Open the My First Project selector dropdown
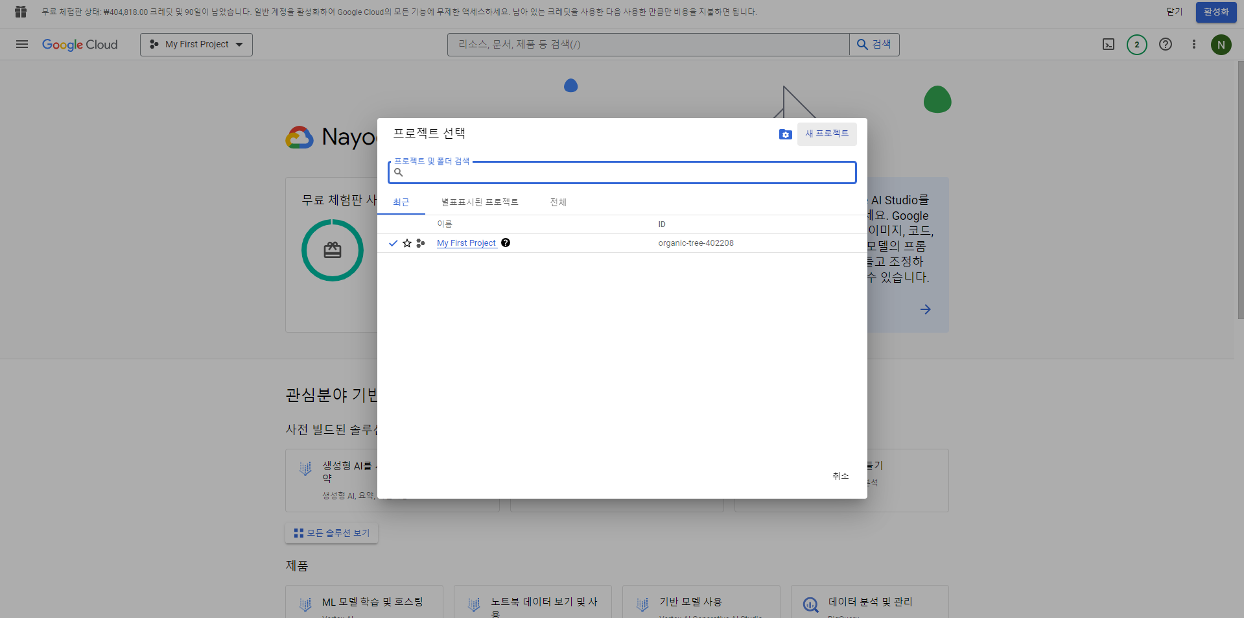Image resolution: width=1244 pixels, height=618 pixels. pyautogui.click(x=196, y=45)
